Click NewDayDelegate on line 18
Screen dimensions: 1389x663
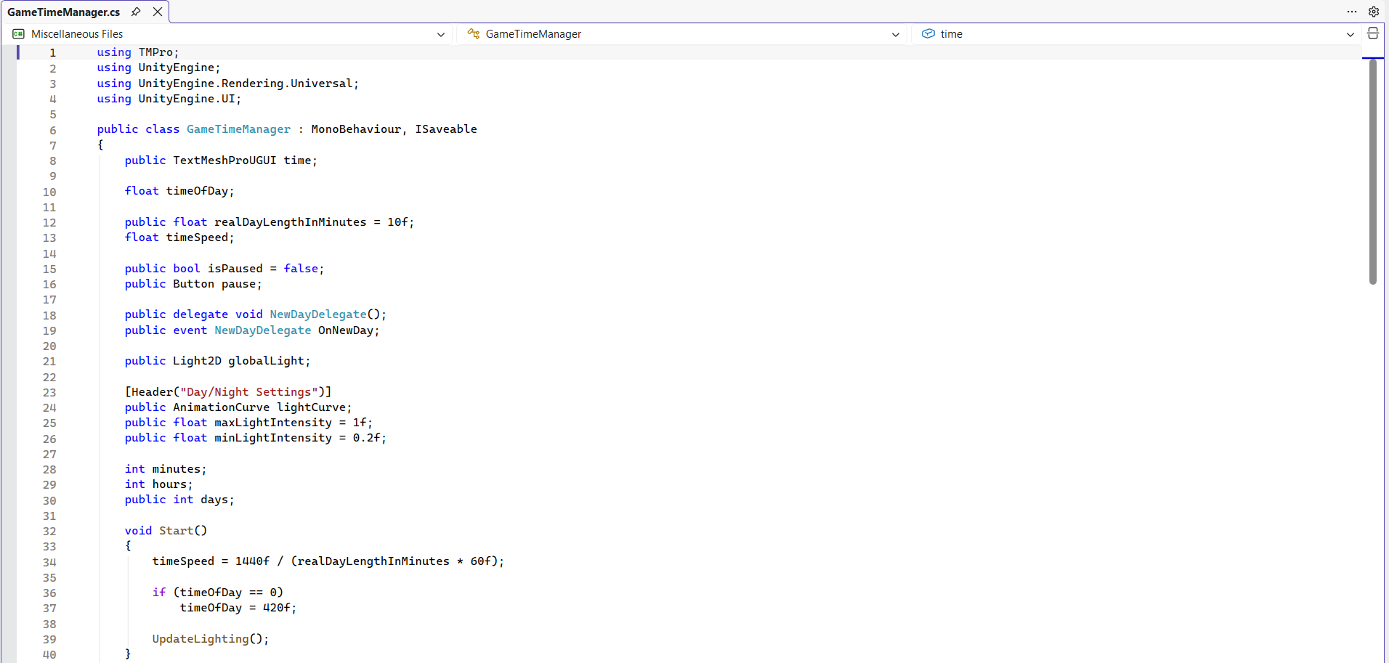[x=318, y=314]
